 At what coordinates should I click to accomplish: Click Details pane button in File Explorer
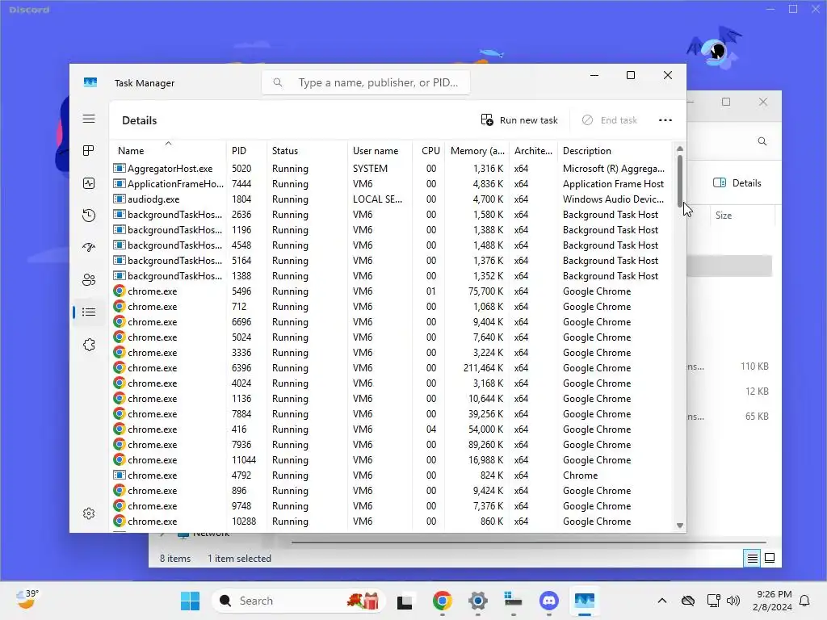tap(737, 183)
